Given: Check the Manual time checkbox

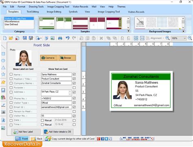Looking at the screenshot, I should click(42, 125).
